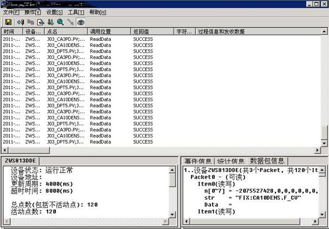The width and height of the screenshot is (329, 229).
Task: Click the grayed copy icon in toolbar
Action: 31,22
